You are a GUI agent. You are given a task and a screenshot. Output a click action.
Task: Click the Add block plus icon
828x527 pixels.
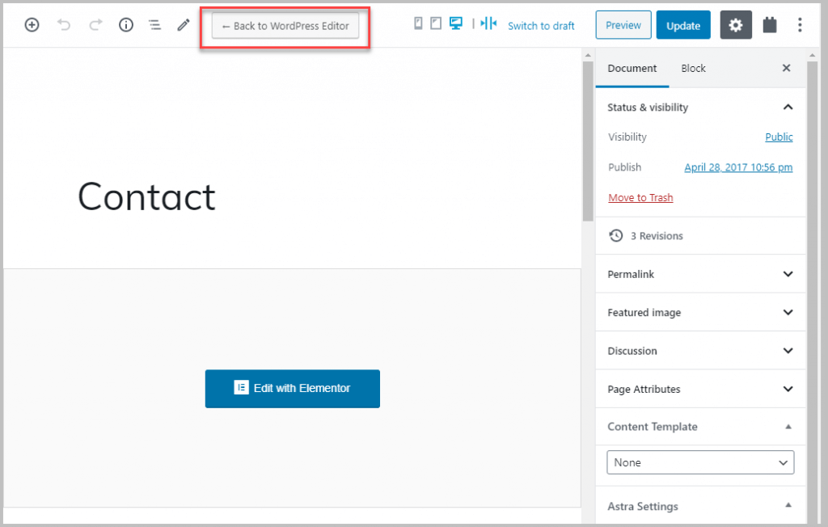32,25
